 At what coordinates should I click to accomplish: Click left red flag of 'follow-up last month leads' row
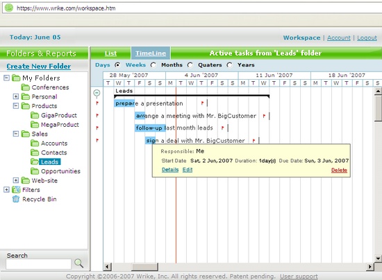click(97, 128)
